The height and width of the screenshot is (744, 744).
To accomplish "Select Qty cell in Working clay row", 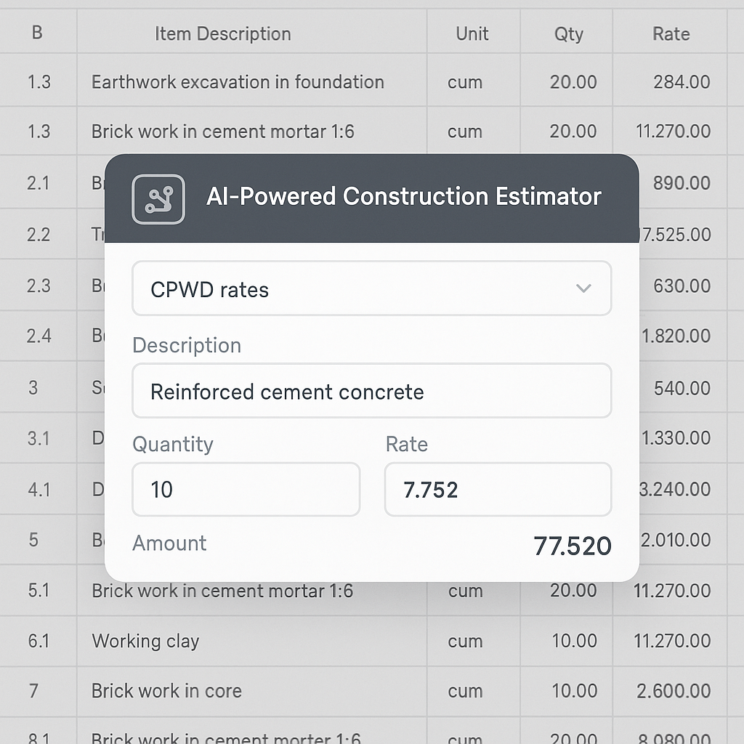I will pos(567,641).
